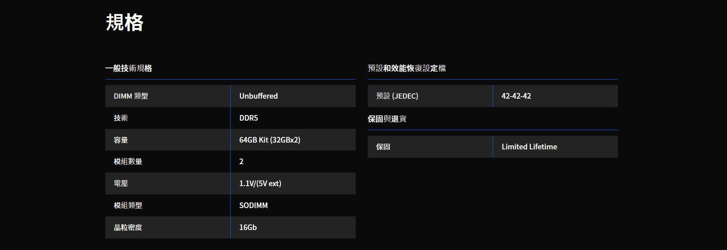The width and height of the screenshot is (727, 250).
Task: Select the 42-42-42 timing value
Action: coord(516,96)
